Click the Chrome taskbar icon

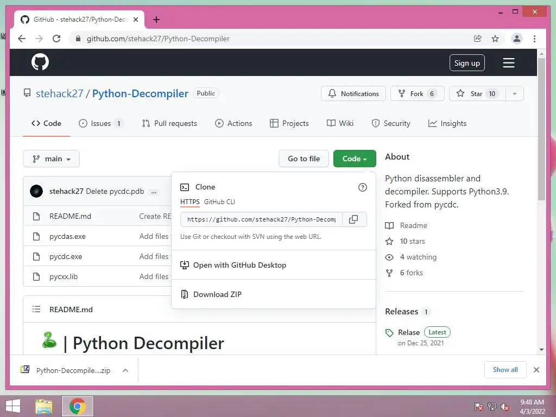click(x=77, y=406)
